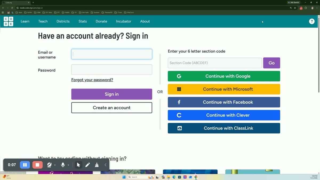Click the Section Code input field
This screenshot has width=320, height=180.
tap(215, 63)
